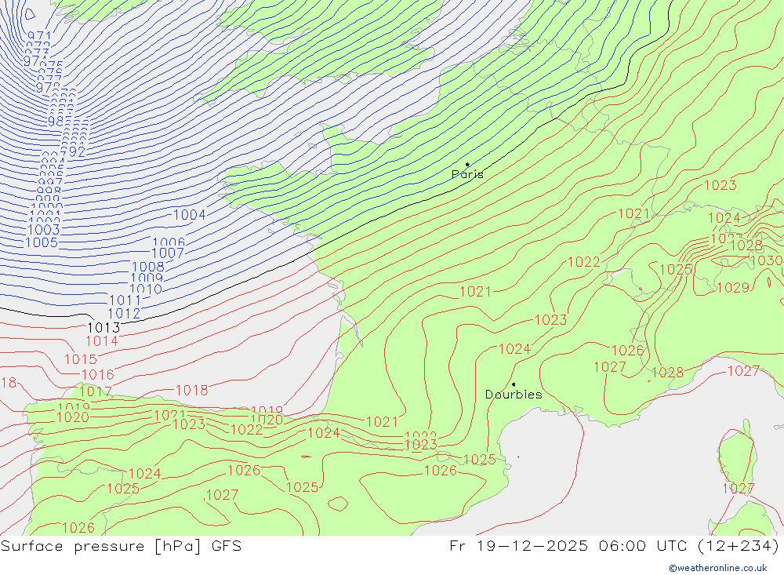Screen dimensions: 784x575
Task: Click the Dourbies location label
Action: [514, 395]
